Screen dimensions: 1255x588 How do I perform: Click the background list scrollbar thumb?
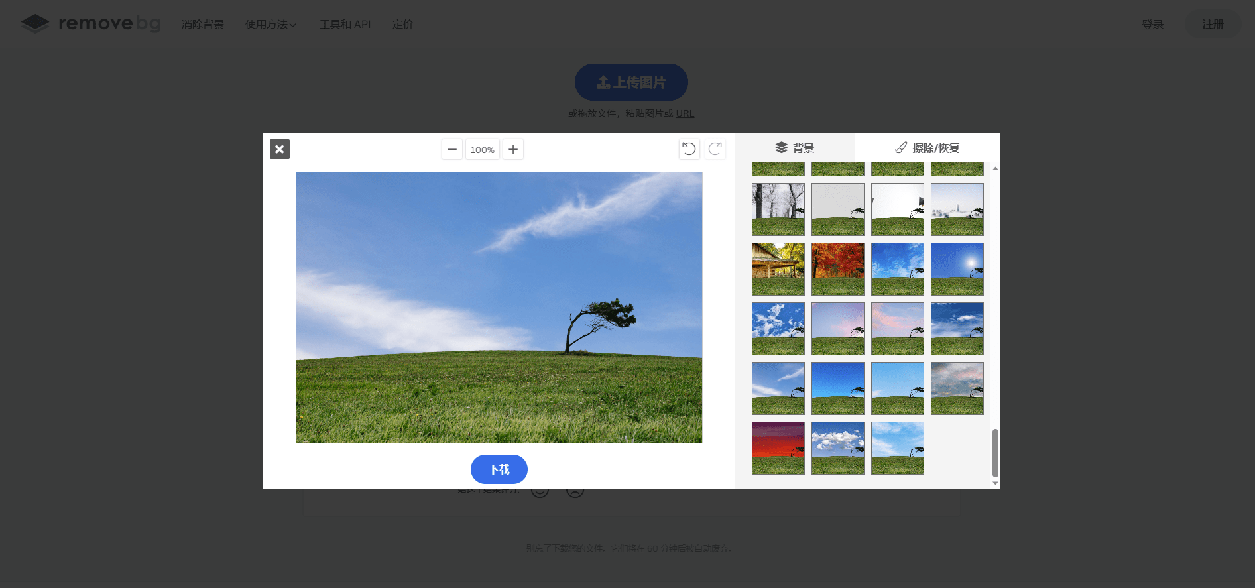[x=994, y=453]
